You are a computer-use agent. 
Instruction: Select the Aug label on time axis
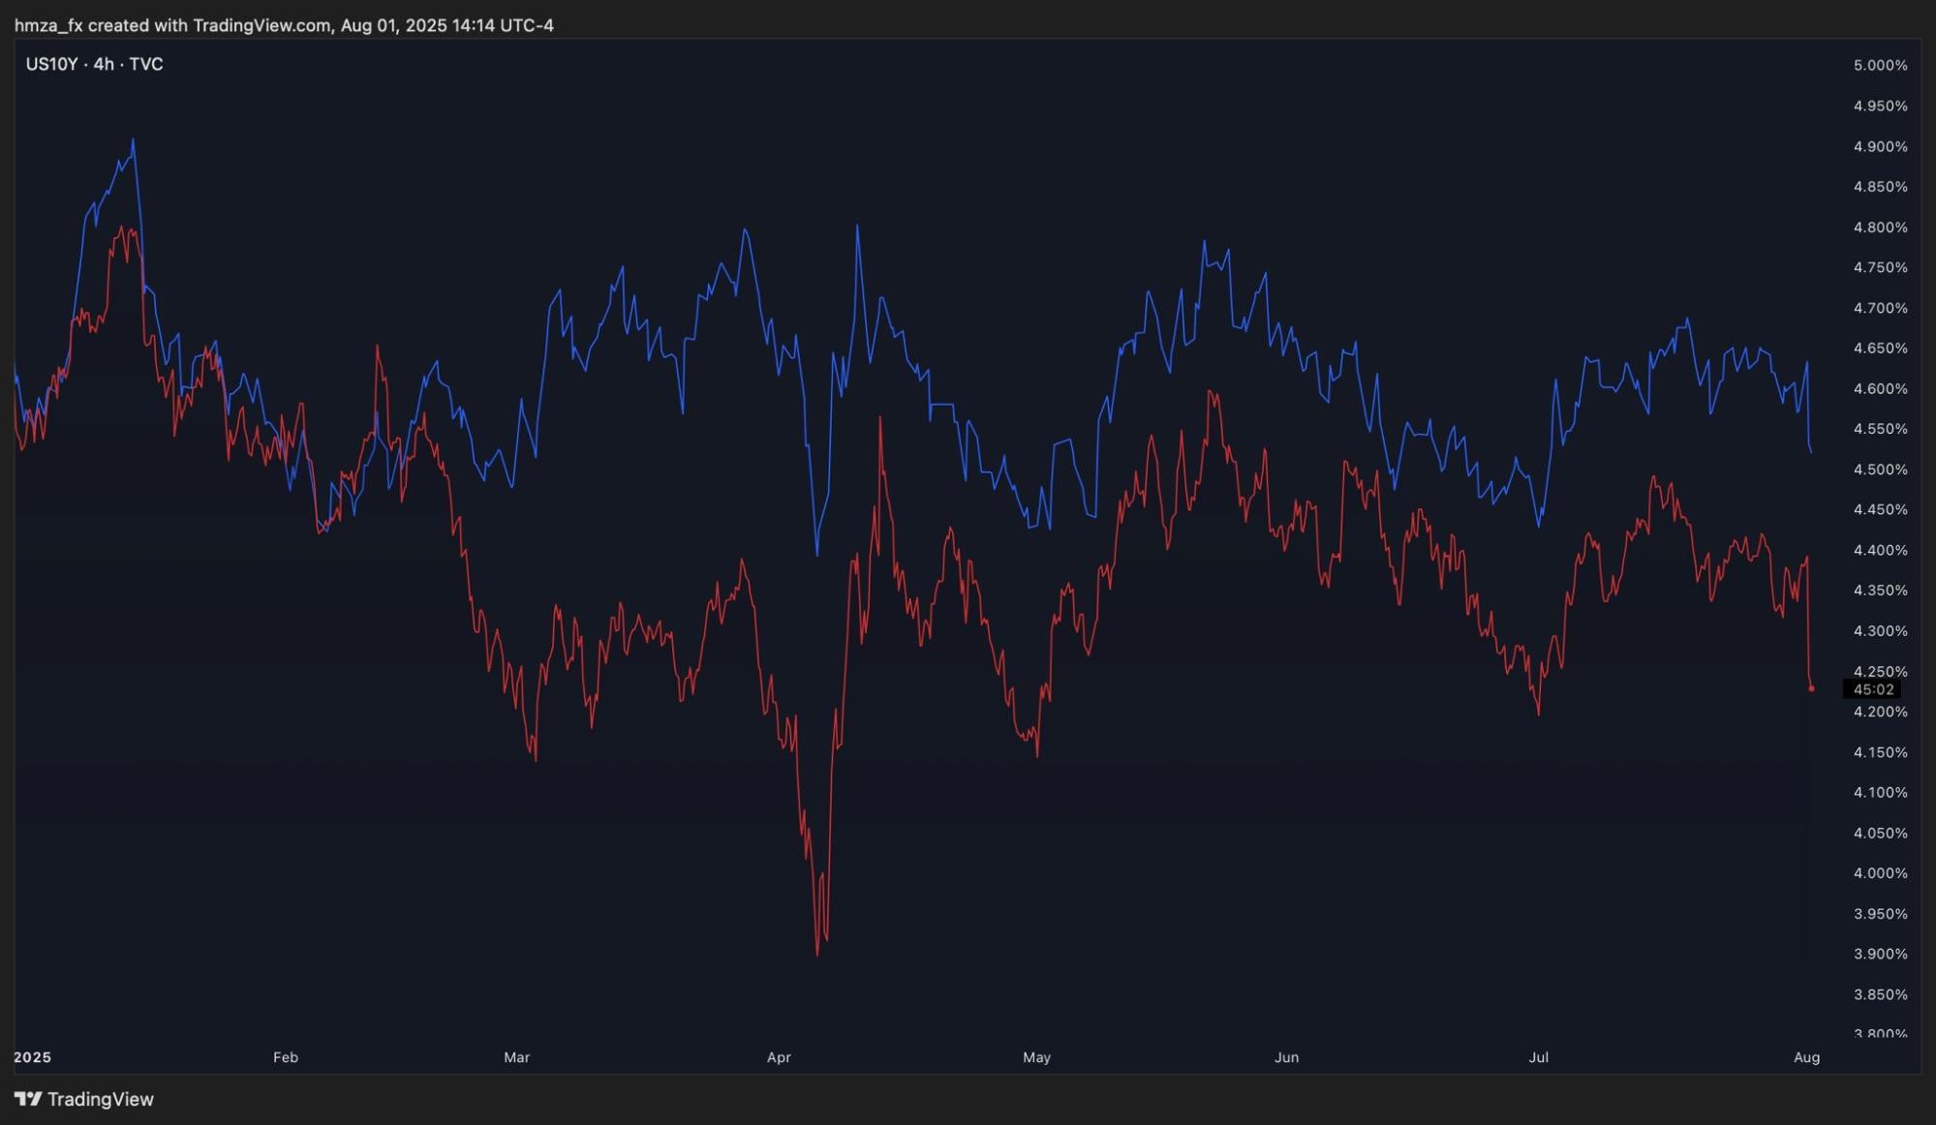1806,1057
